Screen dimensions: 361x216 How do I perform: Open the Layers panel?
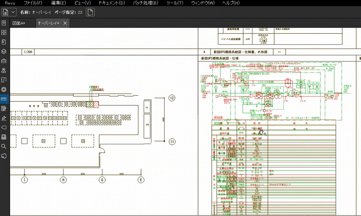pos(4,52)
